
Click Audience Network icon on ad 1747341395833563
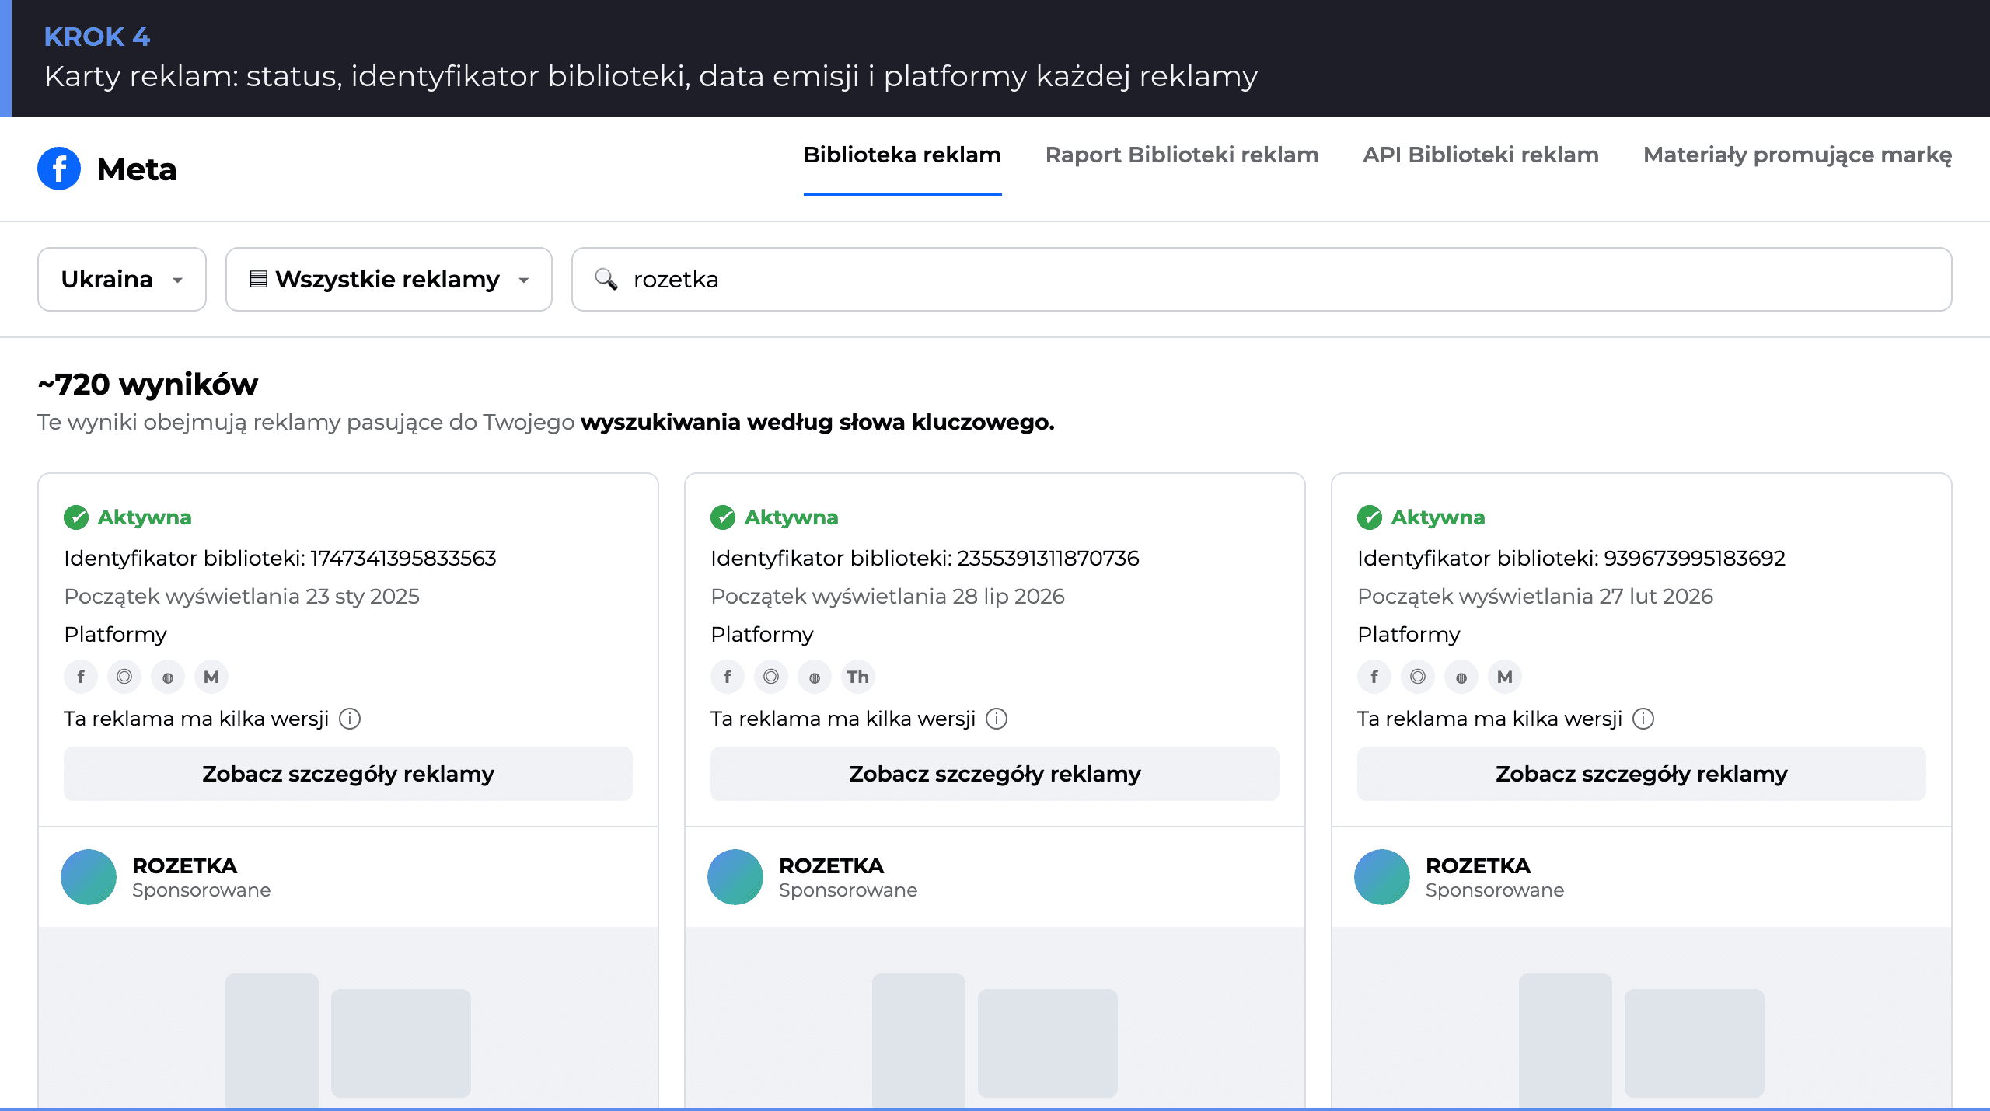[168, 677]
